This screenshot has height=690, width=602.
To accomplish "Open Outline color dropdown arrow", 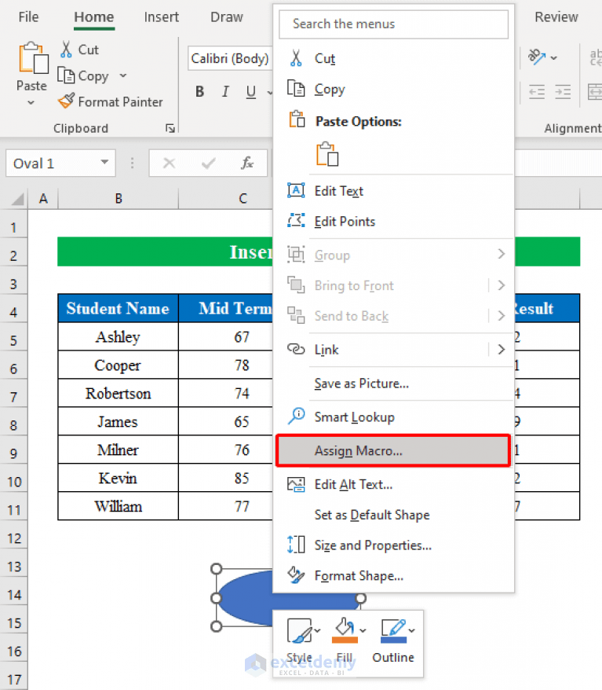I will point(412,630).
